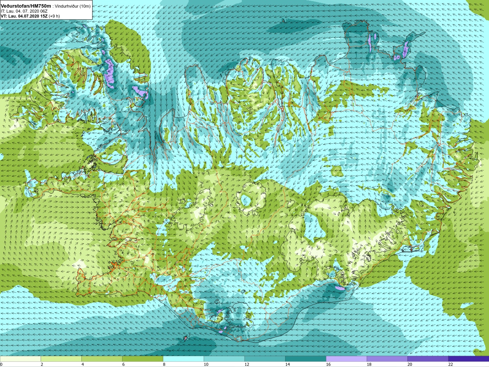Select the green 4–6 legend swatch
Image resolution: width=489 pixels, height=367 pixels.
pos(102,359)
